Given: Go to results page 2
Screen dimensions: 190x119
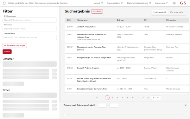Looking at the screenshot, I should pos(112,98).
